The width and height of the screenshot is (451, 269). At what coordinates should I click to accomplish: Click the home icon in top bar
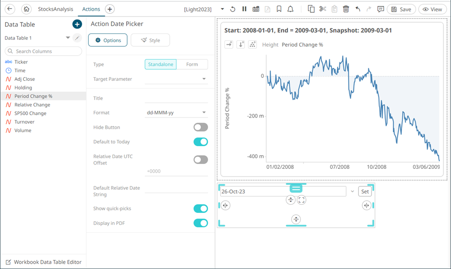click(26, 9)
